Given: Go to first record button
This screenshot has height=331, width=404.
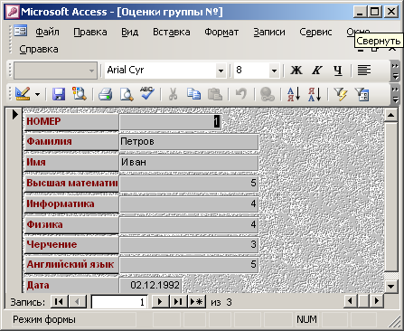Looking at the screenshot, I should point(59,301).
